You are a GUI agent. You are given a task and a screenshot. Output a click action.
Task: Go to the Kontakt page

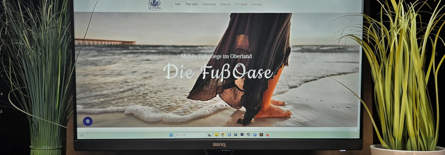pyautogui.click(x=257, y=4)
